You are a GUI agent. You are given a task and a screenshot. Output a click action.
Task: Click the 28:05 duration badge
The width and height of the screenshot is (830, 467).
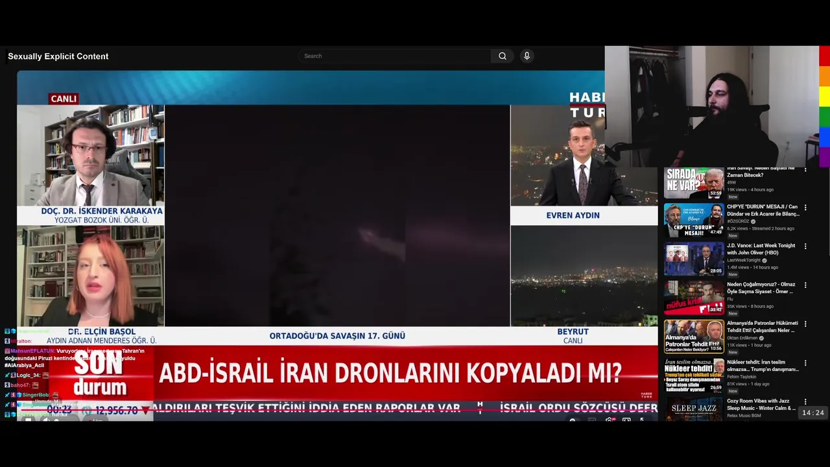point(715,271)
